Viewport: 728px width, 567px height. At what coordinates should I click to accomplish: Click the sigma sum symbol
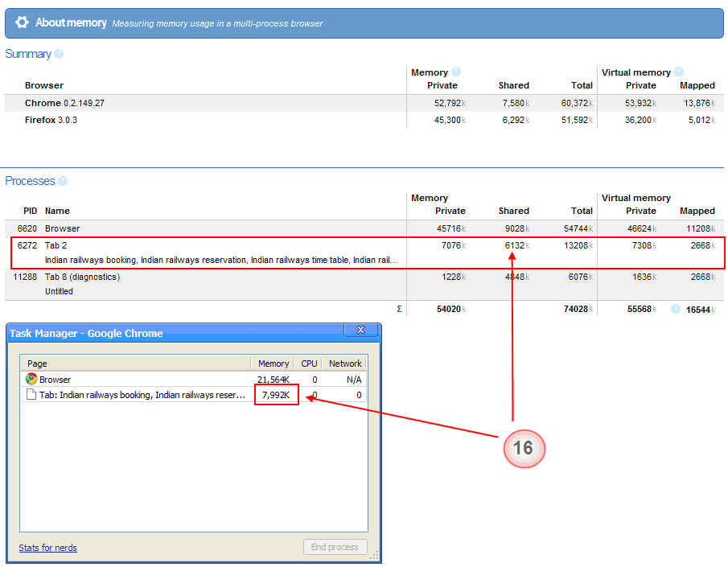[399, 309]
